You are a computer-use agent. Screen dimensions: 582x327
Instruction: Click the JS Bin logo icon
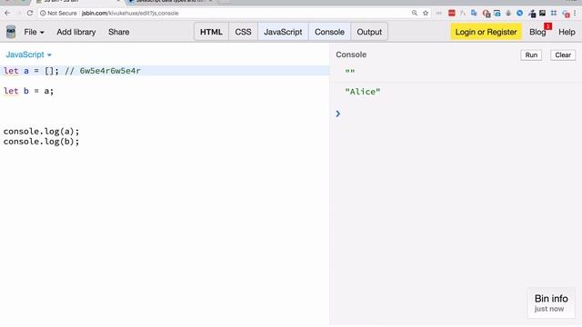(11, 32)
